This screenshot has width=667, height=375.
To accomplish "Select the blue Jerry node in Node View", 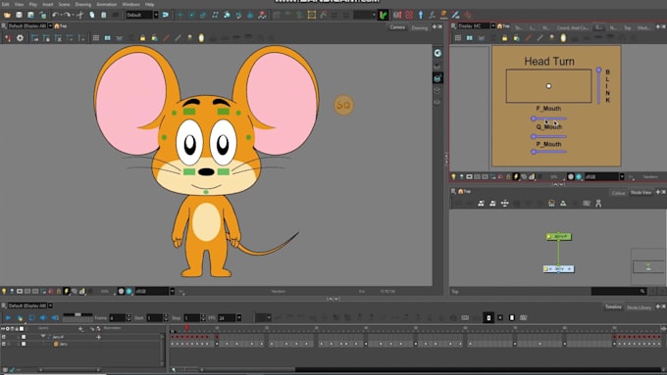I will (x=558, y=269).
